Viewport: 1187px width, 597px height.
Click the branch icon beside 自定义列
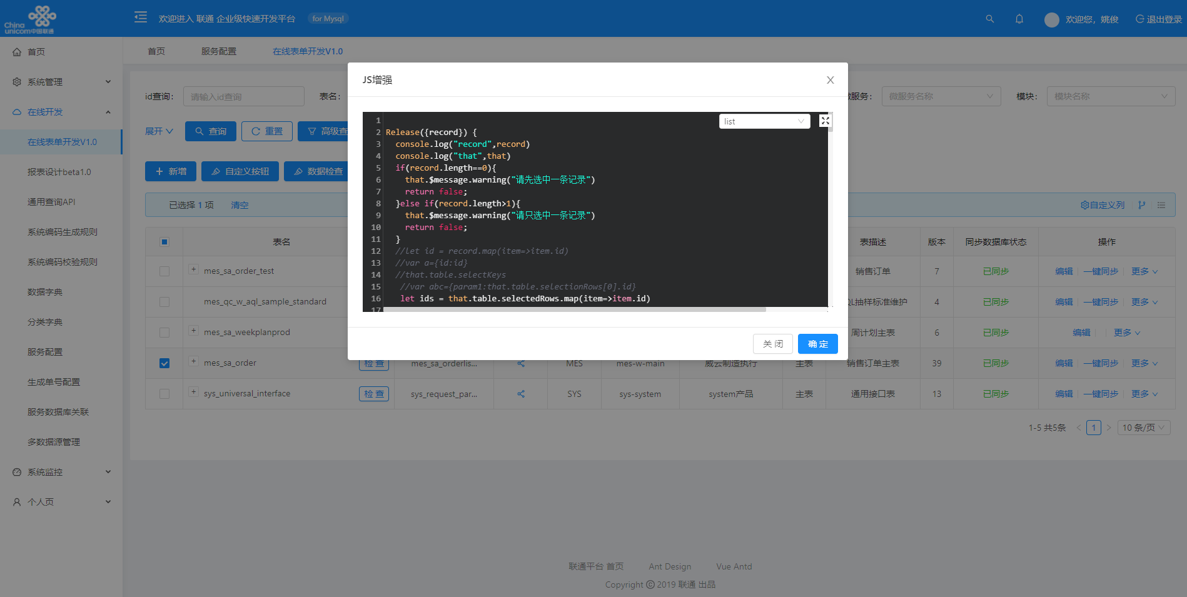coord(1142,205)
